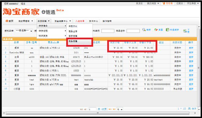Click the 供货状态 column header
Image resolution: width=202 pixels, height=118 pixels.
click(x=177, y=42)
